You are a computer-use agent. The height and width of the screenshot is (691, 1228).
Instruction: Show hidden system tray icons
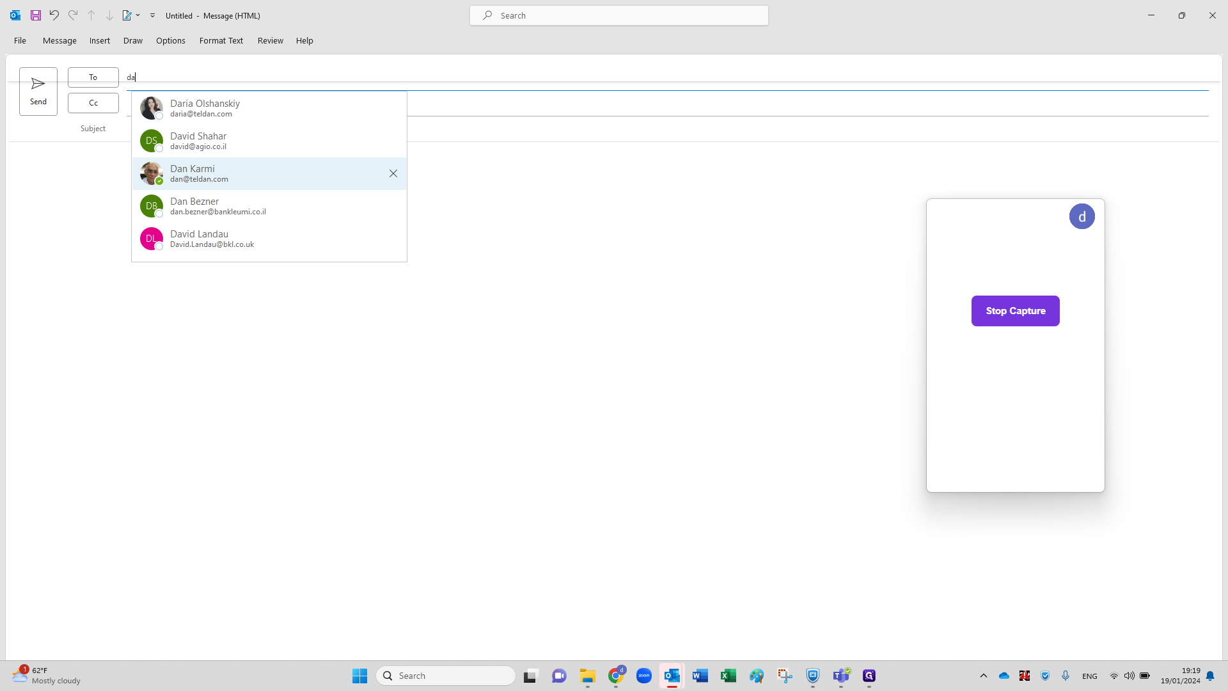[x=984, y=676]
